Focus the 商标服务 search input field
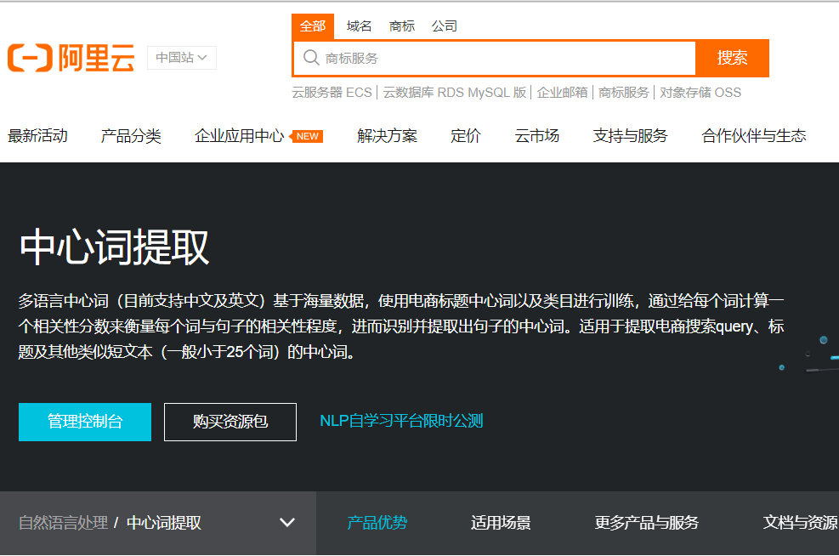This screenshot has width=839, height=556. 495,59
